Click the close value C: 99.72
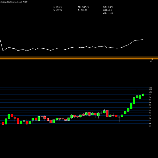158x158 pixels. [57, 10]
